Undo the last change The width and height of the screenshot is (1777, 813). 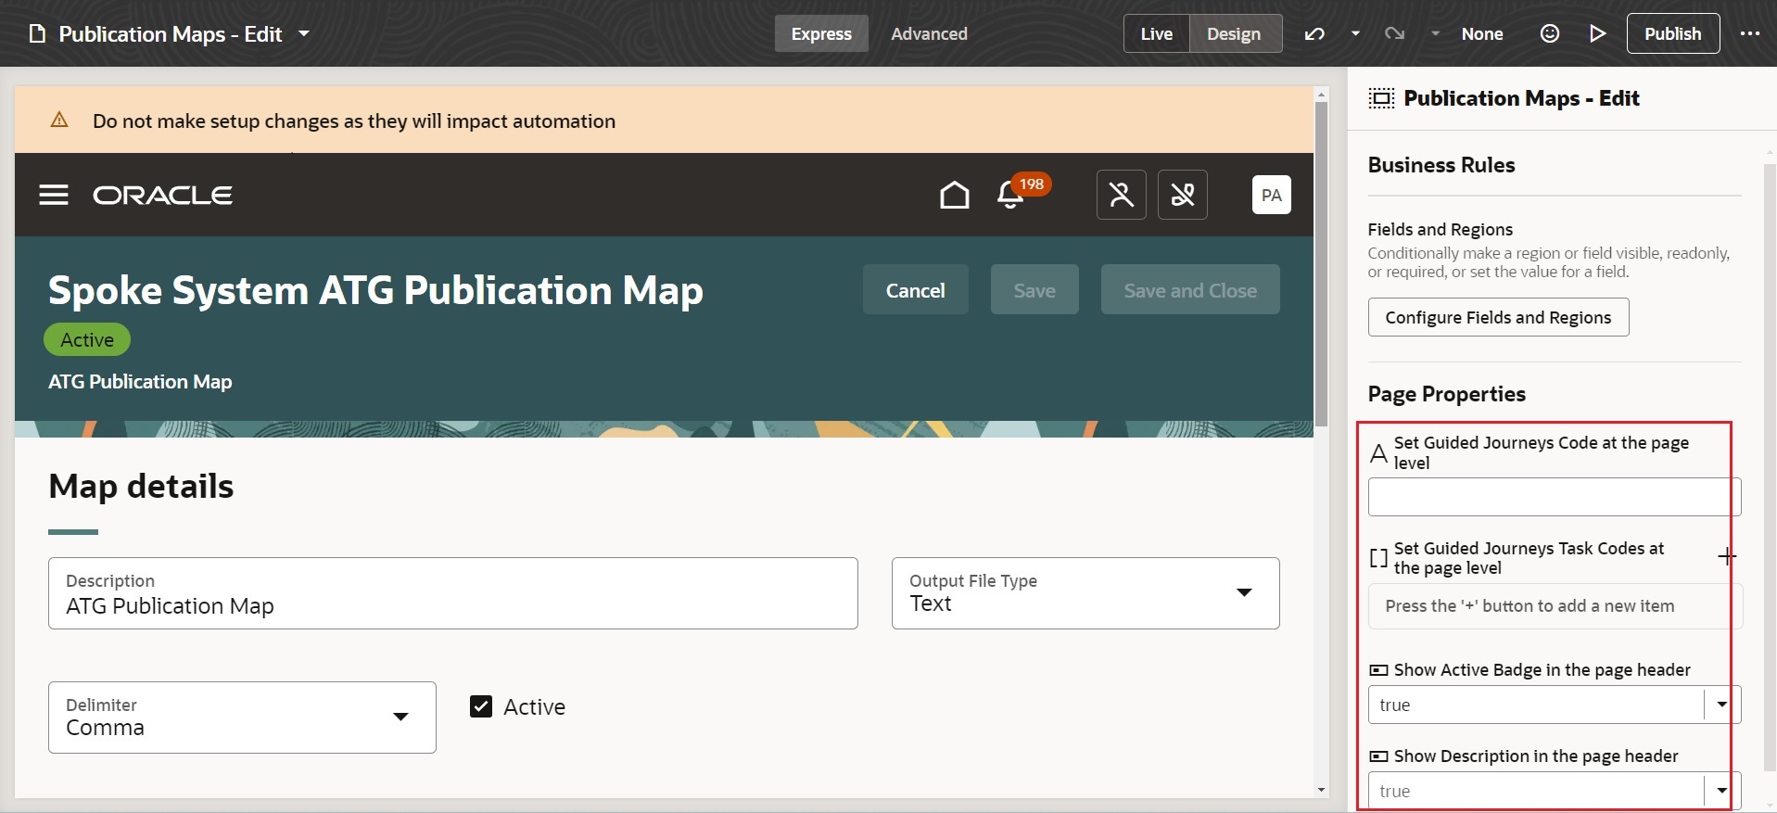1314,34
